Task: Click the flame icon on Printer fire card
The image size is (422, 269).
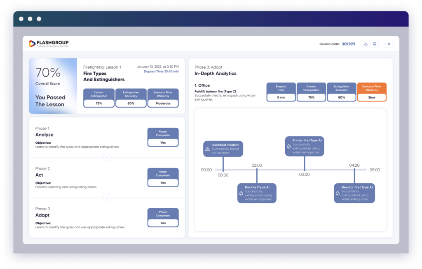Action: [289, 146]
